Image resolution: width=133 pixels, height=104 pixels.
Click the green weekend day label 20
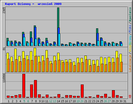pos(82,101)
